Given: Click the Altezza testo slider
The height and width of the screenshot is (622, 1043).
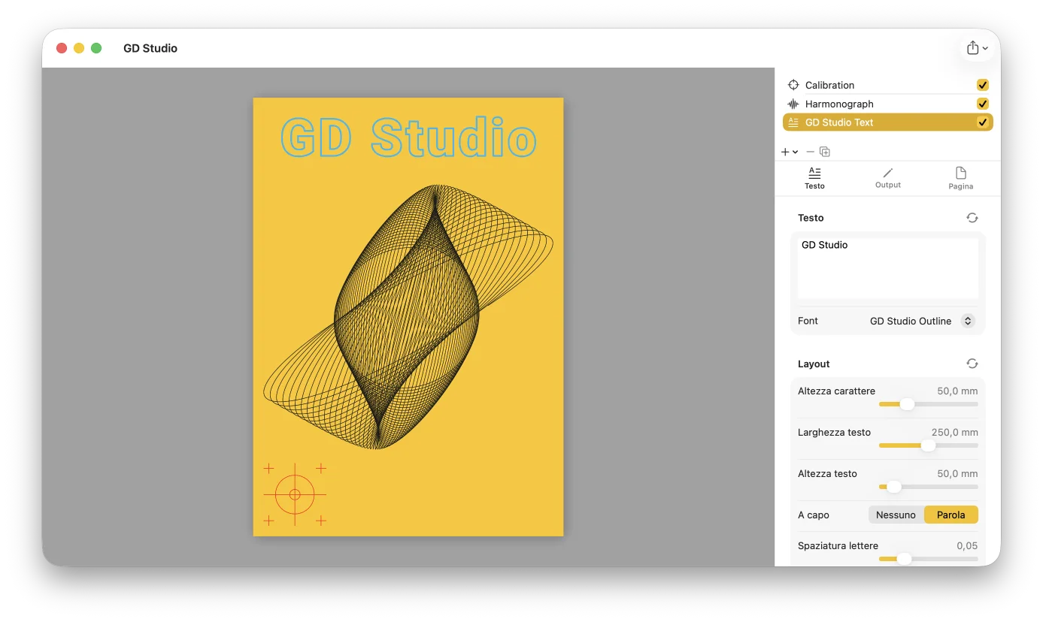Looking at the screenshot, I should (929, 487).
